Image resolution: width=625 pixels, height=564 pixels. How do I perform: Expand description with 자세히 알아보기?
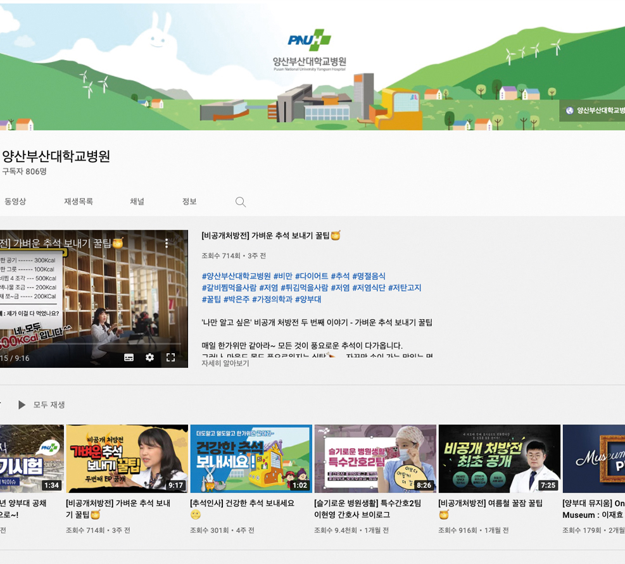pyautogui.click(x=225, y=363)
